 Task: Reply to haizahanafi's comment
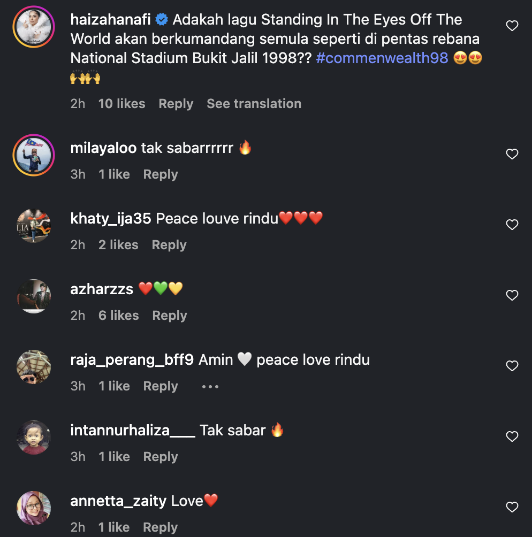tap(176, 104)
